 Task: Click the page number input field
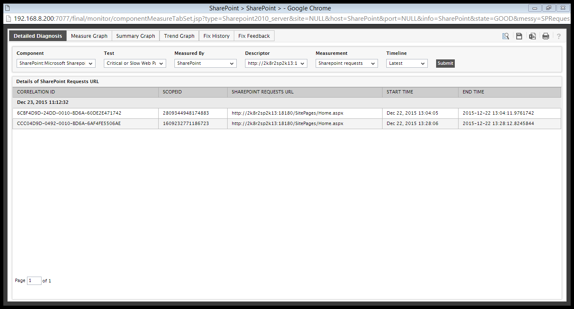(x=34, y=281)
